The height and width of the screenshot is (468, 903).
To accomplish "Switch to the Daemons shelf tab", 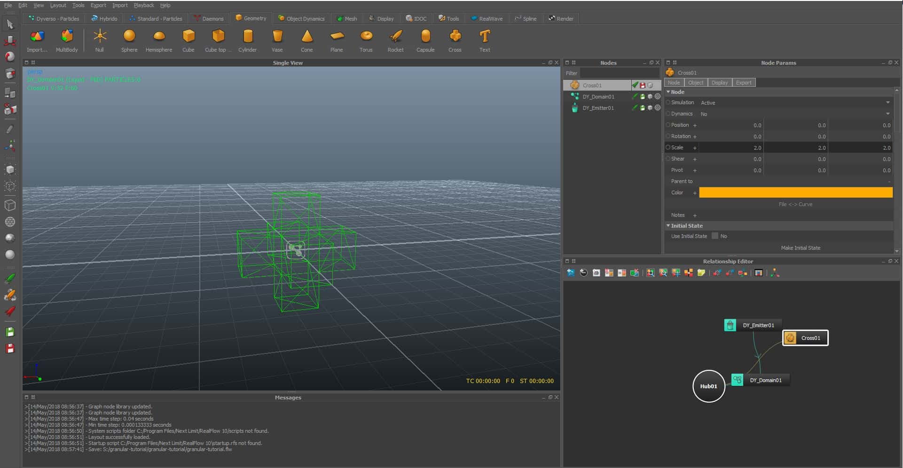I will click(209, 19).
